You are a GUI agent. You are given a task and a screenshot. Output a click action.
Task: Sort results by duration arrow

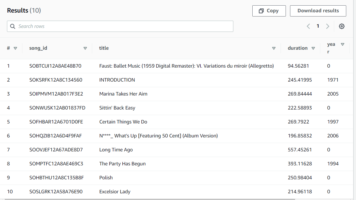coord(313,48)
